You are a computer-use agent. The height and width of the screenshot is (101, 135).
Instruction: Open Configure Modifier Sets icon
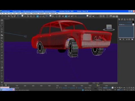[132, 39]
